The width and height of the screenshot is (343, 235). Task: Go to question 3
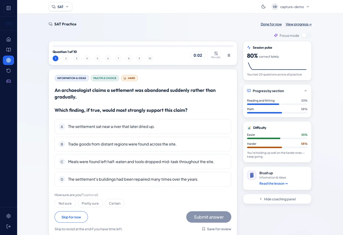click(x=76, y=58)
